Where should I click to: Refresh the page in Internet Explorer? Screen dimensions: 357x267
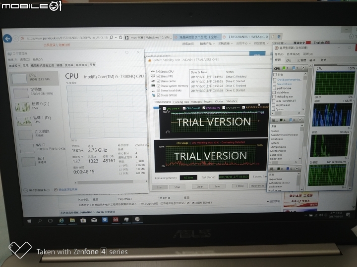[x=120, y=37]
